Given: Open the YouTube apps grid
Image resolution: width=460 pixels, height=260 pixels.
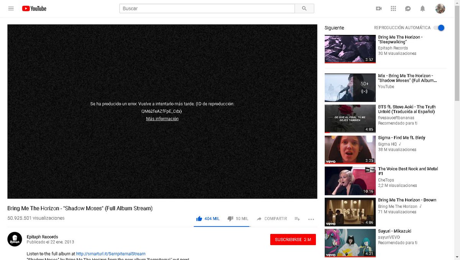Looking at the screenshot, I should 393,8.
